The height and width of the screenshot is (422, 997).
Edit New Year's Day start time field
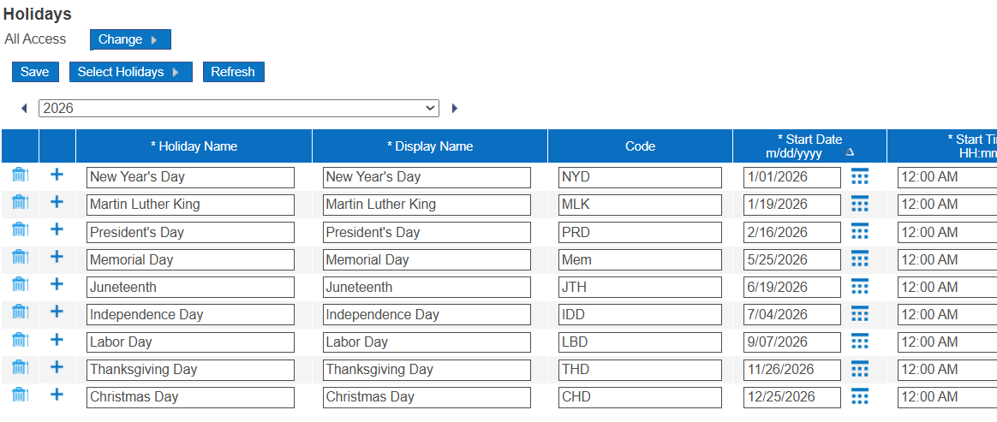pyautogui.click(x=947, y=177)
